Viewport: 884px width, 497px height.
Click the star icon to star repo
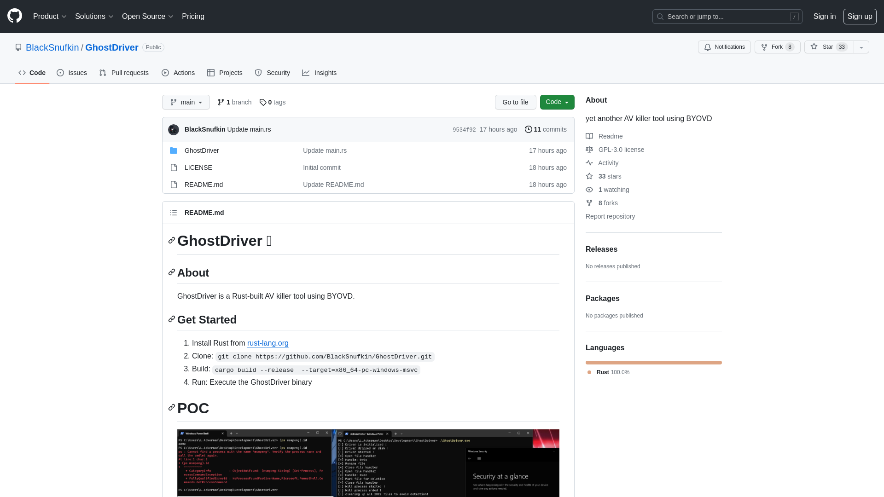click(814, 47)
